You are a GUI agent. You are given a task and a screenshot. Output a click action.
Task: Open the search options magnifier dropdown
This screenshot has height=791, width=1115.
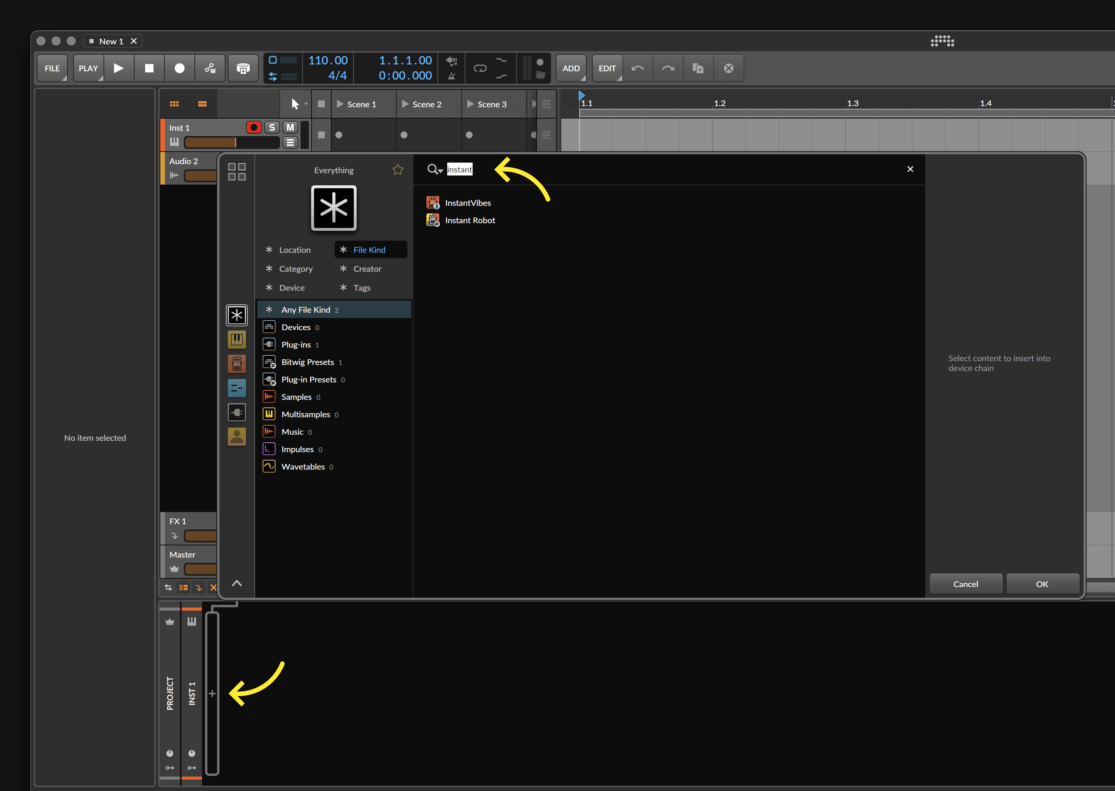point(435,169)
